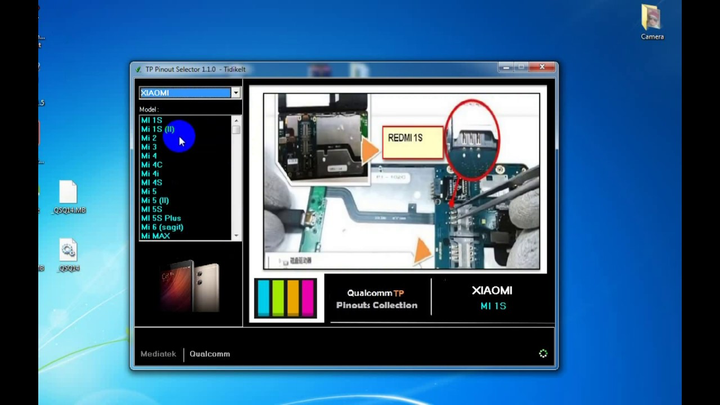Select MI 1S in model list
This screenshot has height=405, width=720.
point(151,120)
